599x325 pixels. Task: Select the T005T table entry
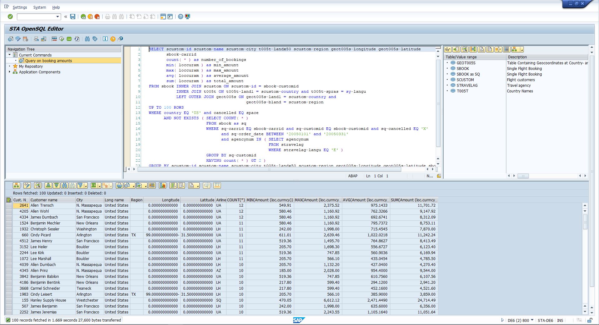462,91
